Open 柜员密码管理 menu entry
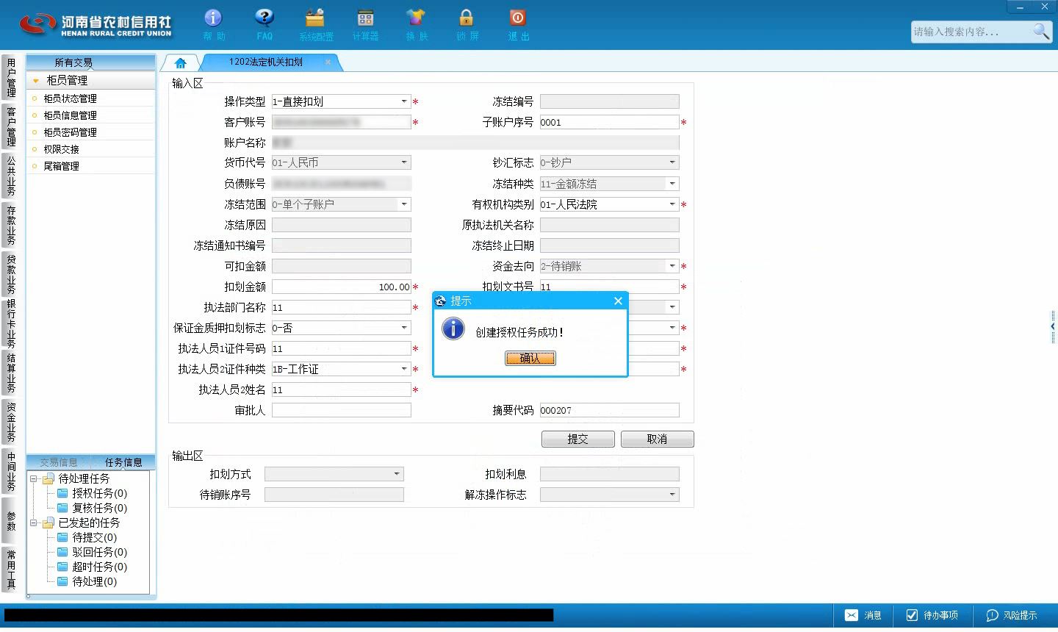This screenshot has width=1058, height=632. [x=90, y=132]
